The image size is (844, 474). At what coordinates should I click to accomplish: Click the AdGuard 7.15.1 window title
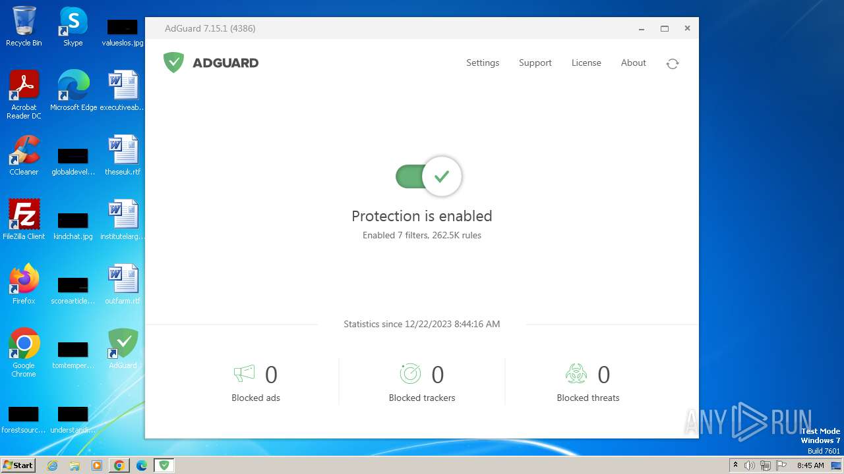pyautogui.click(x=210, y=28)
